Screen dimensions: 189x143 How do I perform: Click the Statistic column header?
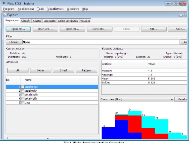(124, 64)
